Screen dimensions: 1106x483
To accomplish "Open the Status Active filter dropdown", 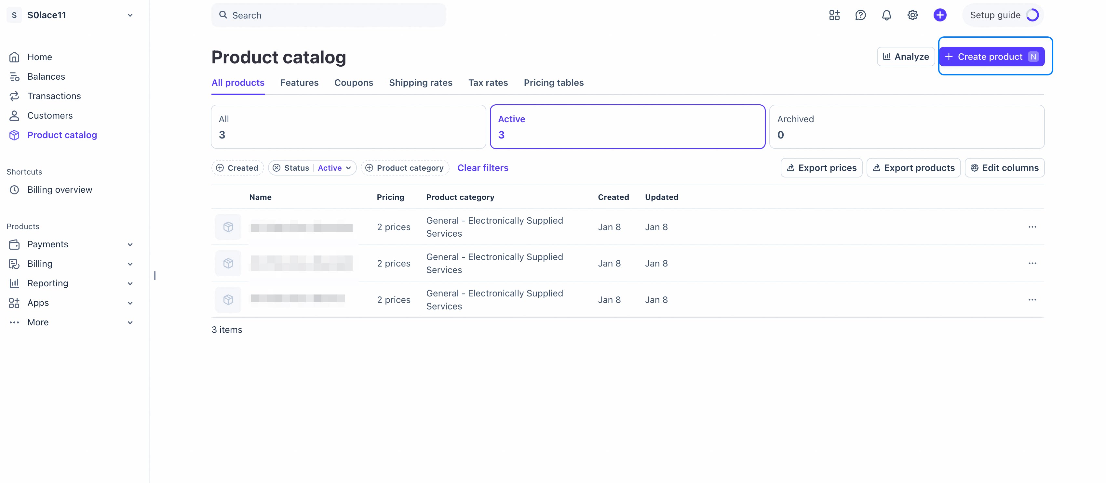I will pos(334,168).
